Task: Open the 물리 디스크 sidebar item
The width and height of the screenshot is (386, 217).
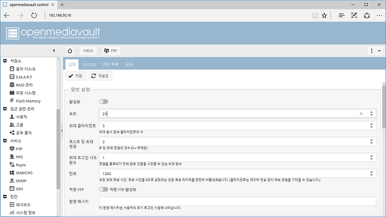Action: coord(23,69)
